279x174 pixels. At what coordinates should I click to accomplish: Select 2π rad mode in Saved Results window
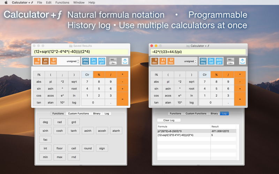93,61
